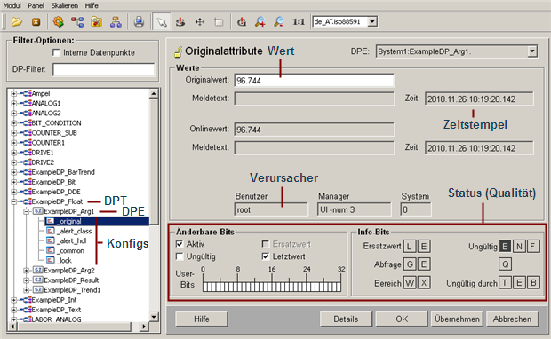Viewport: 551px width, 339px height.
Task: Collapse the ExampleDP_Arg1 node
Action: pos(26,211)
